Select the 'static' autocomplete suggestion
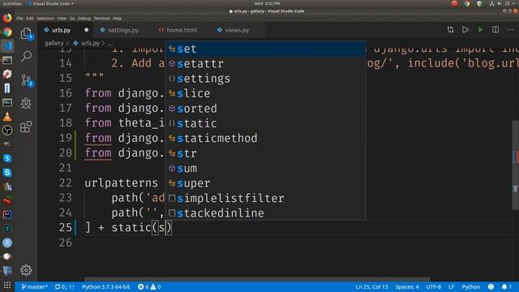Viewport: 519px width, 292px height. [265, 123]
